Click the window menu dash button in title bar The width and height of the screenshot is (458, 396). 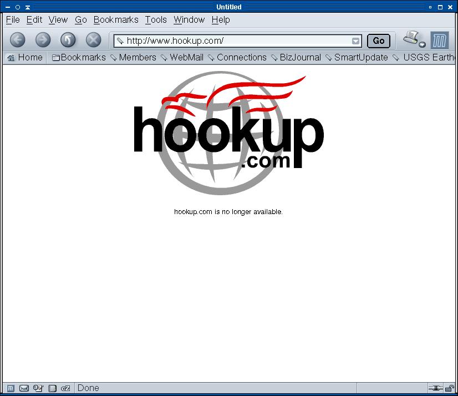click(x=8, y=7)
